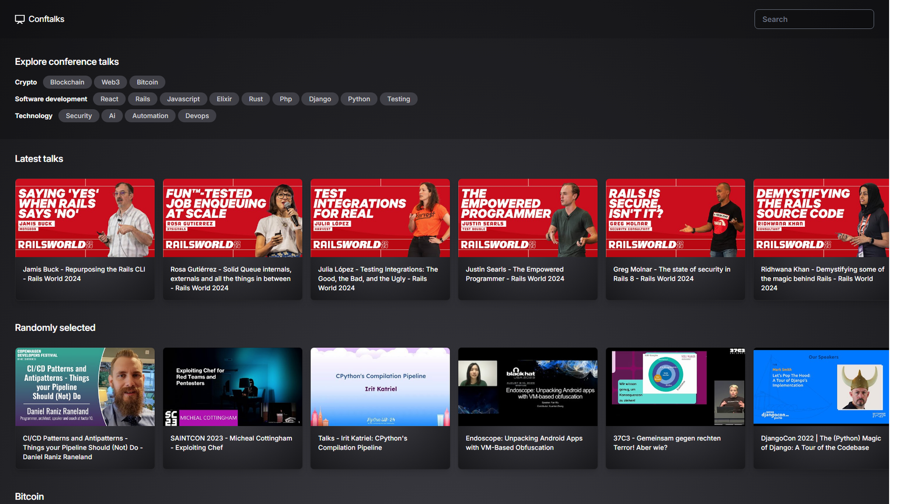897x504 pixels.
Task: Click the 'Crypto' category label
Action: click(x=26, y=82)
